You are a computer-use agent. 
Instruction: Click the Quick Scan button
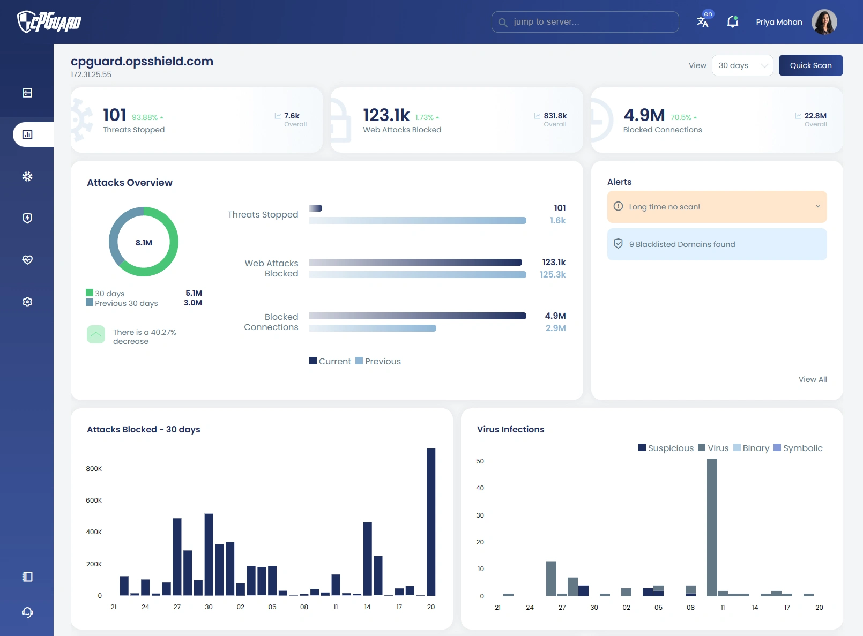click(x=810, y=65)
